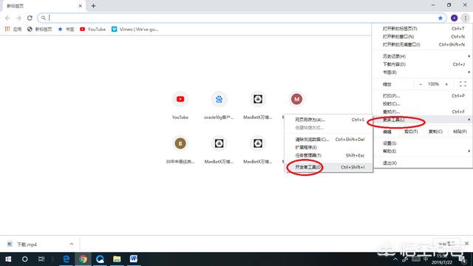This screenshot has width=473, height=266.
Task: Go back using the browser back arrow
Action: pos(7,18)
